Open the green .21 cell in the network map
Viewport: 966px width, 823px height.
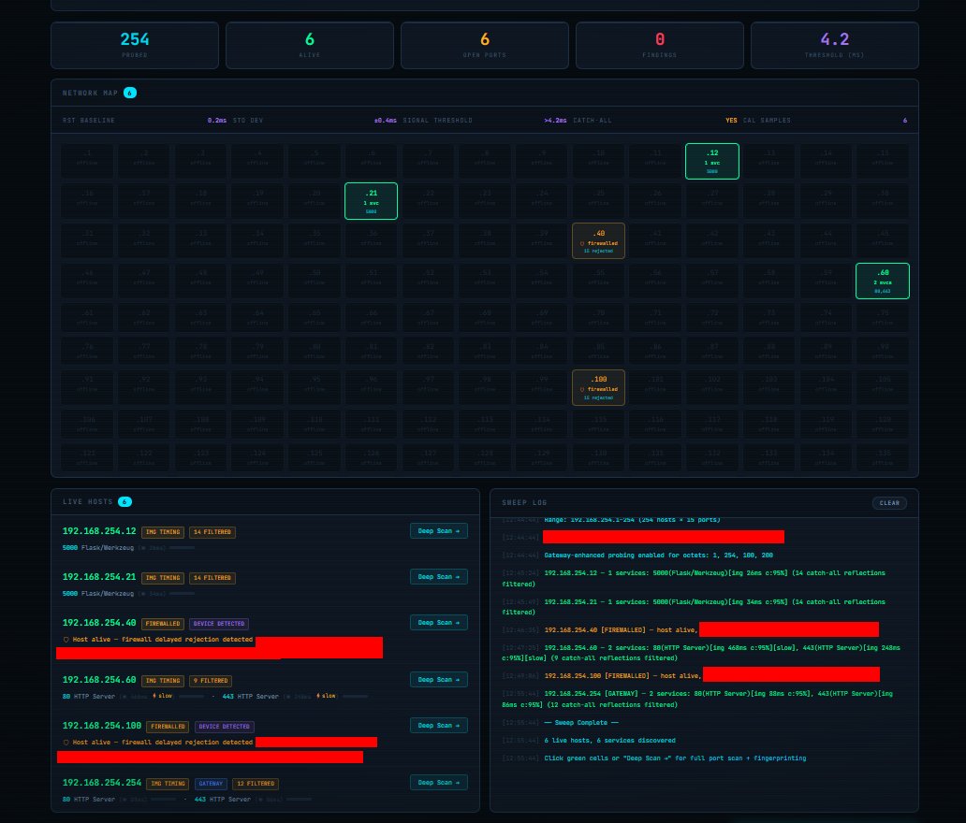tap(371, 201)
